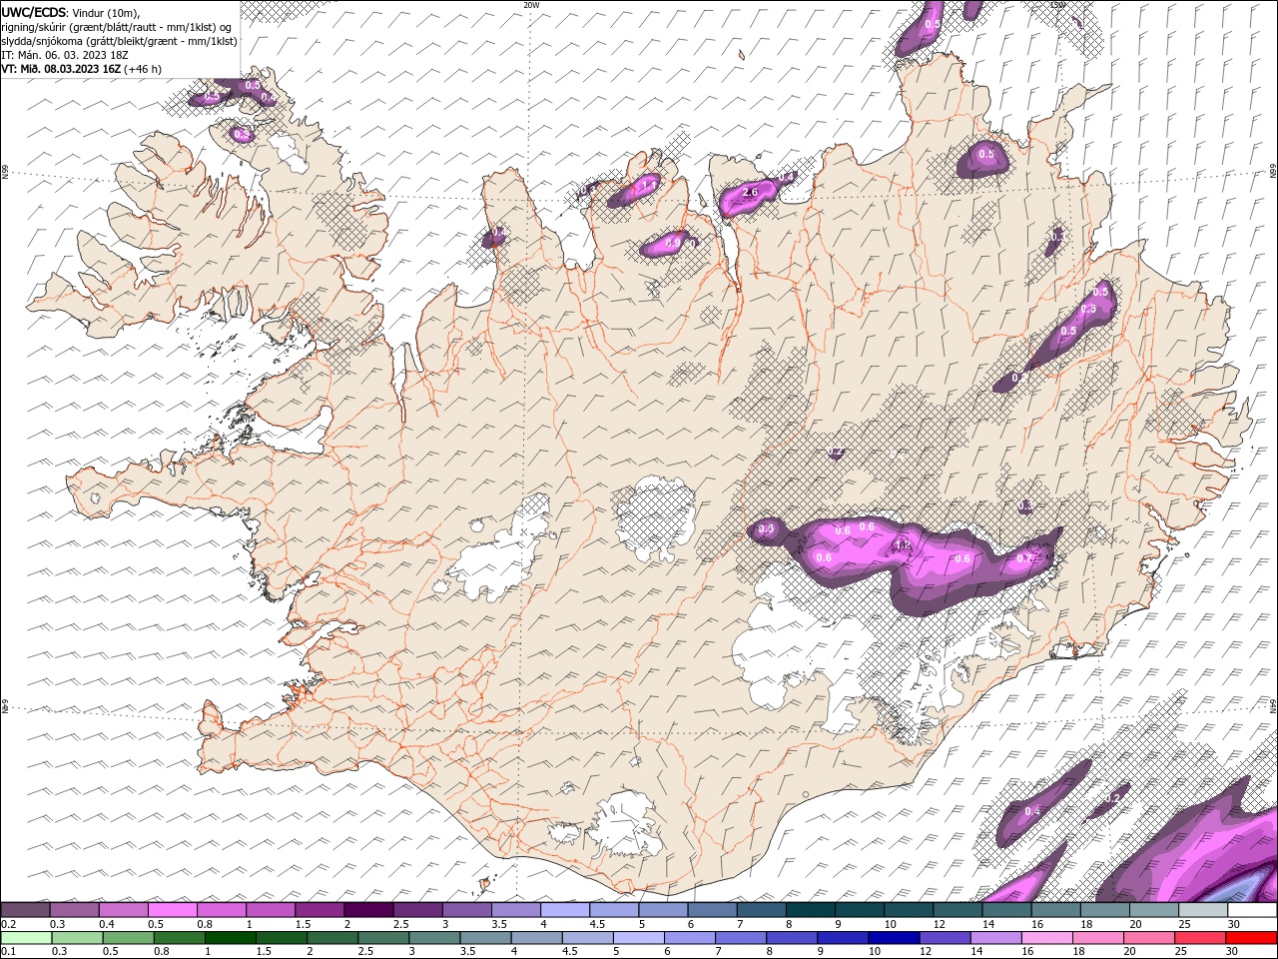Pick the dusky mauve 0.2 snowfall legend swatch

[x=26, y=910]
